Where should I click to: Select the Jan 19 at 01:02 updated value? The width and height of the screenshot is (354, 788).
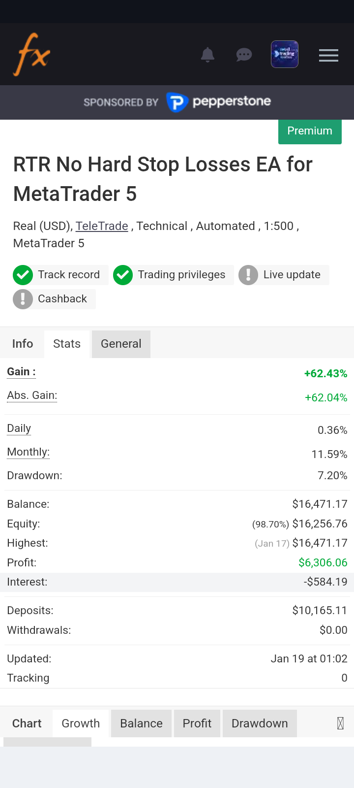tap(309, 658)
